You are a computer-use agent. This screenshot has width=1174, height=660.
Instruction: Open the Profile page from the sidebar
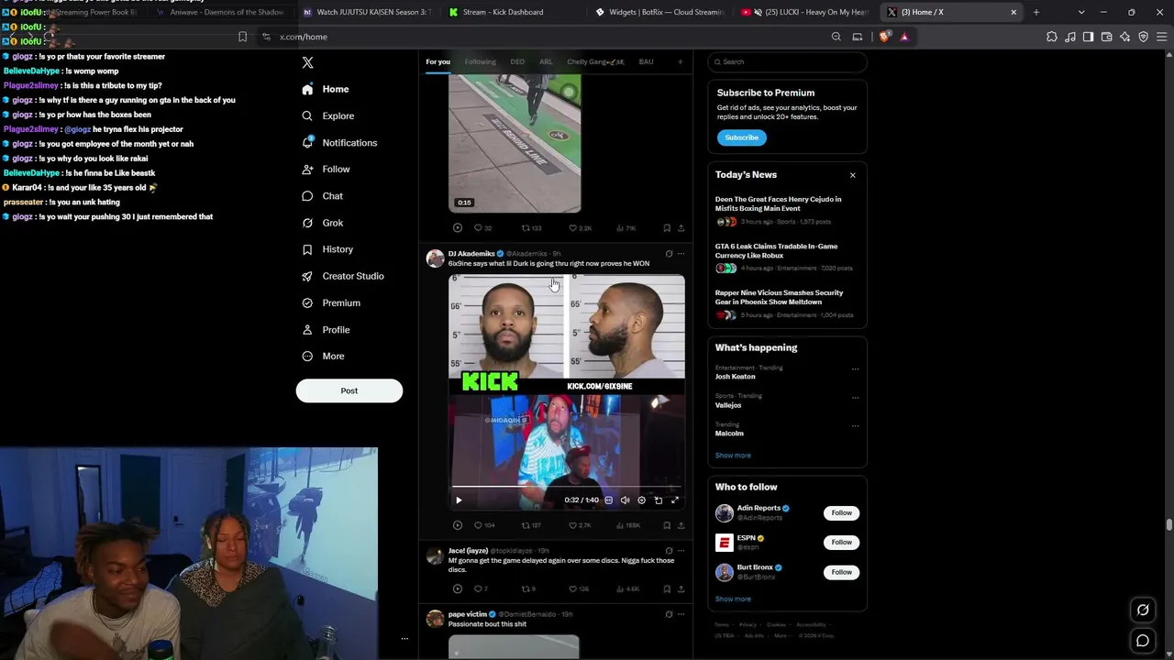pos(326,330)
